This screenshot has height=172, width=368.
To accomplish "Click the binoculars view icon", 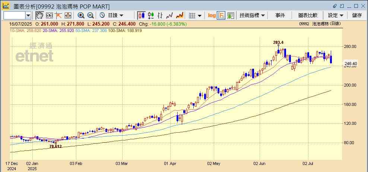I will pyautogui.click(x=49, y=16).
